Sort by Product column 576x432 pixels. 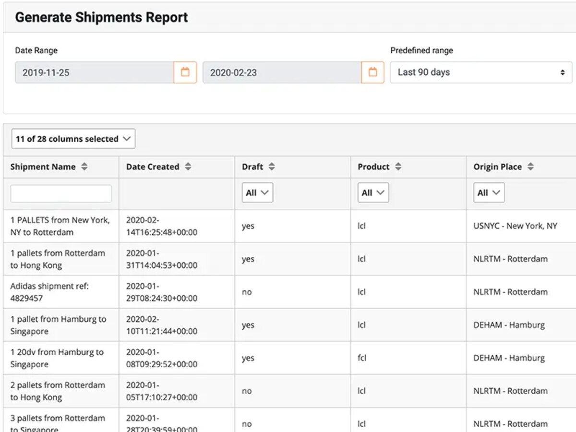(398, 167)
